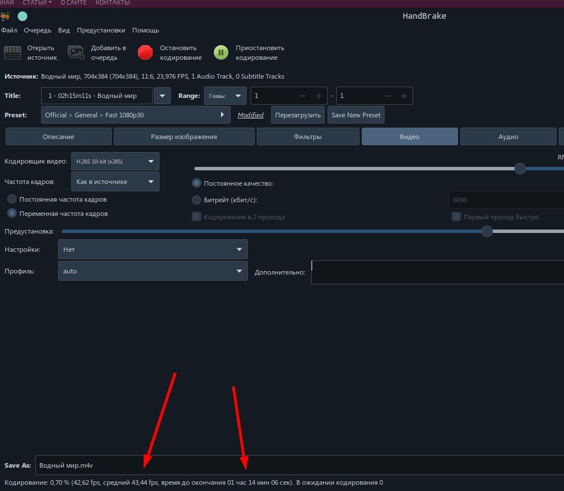Open the Настройки dropdown
The width and height of the screenshot is (564, 491).
tap(153, 249)
